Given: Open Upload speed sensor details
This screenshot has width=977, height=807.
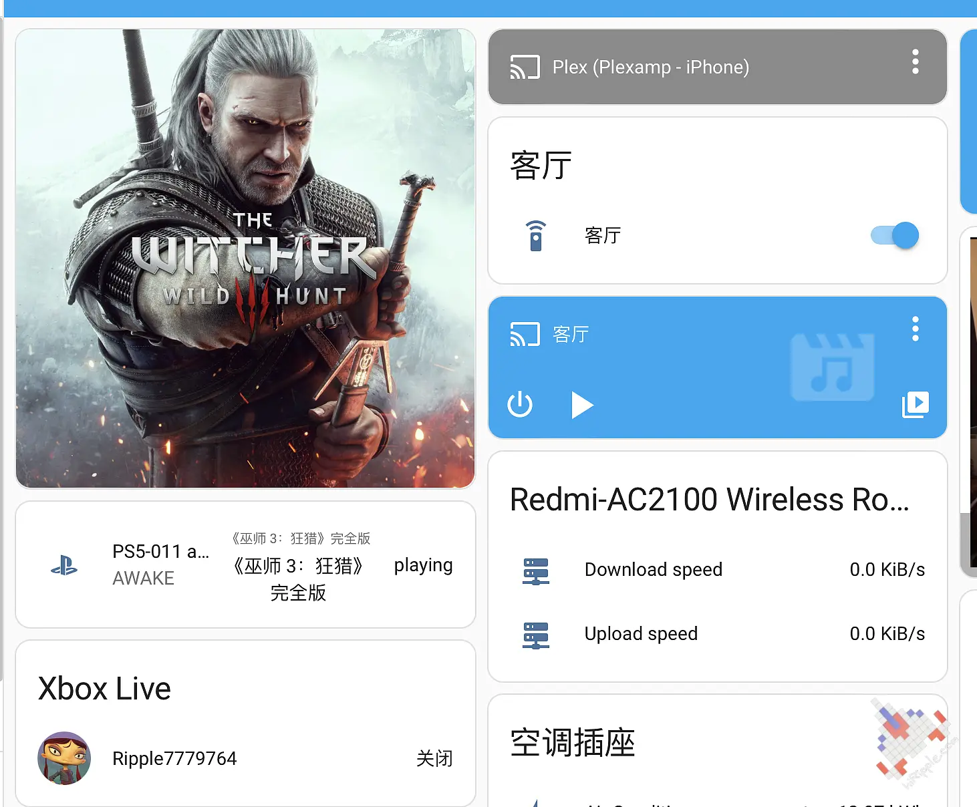Looking at the screenshot, I should (x=718, y=634).
